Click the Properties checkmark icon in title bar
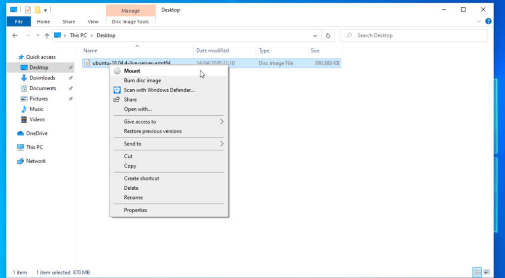 point(28,10)
